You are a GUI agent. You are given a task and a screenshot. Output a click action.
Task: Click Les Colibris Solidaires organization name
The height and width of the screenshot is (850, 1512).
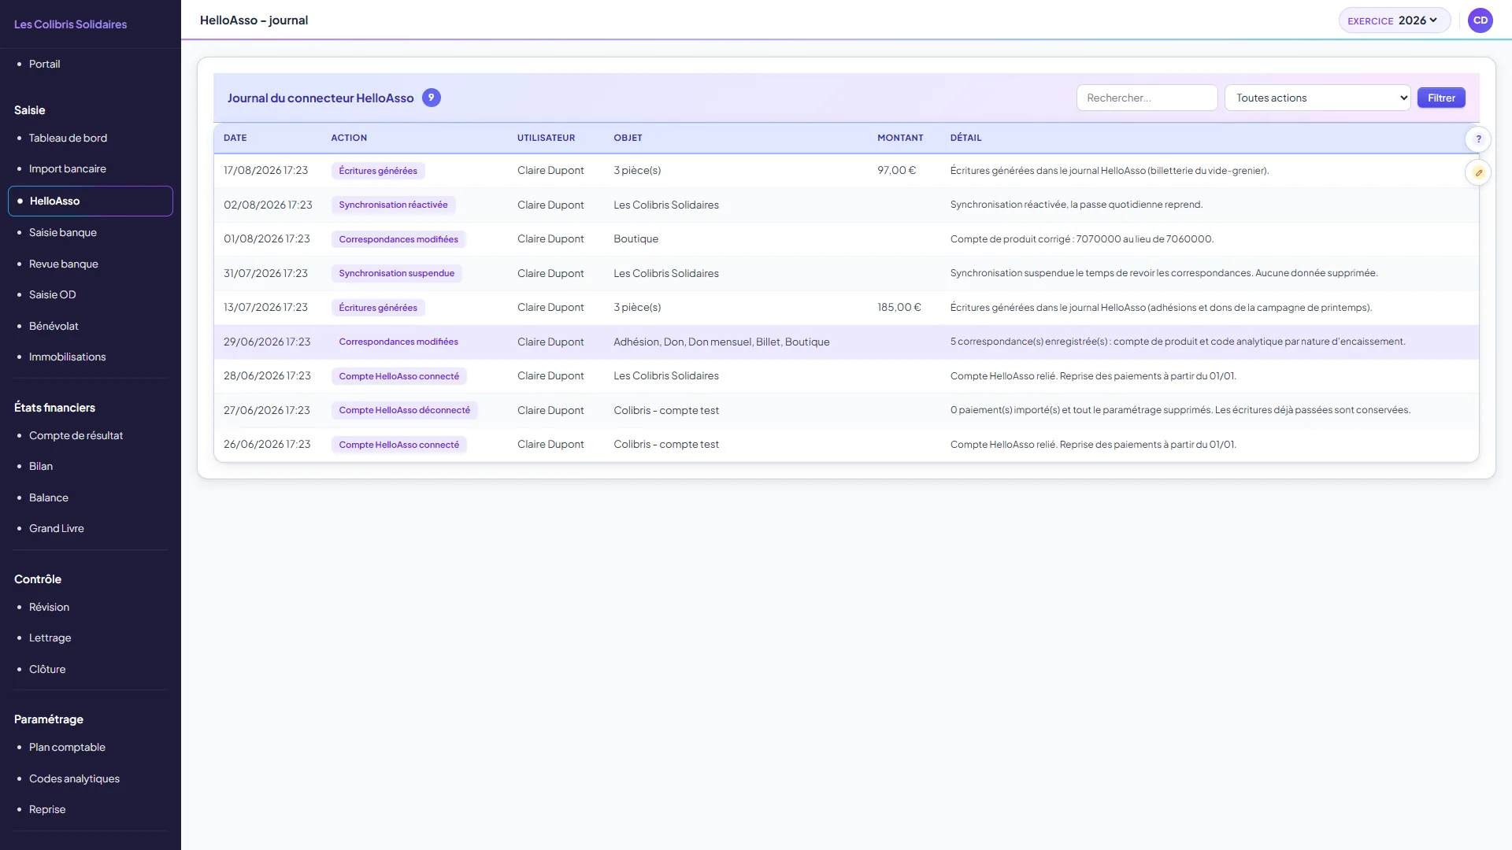(70, 24)
